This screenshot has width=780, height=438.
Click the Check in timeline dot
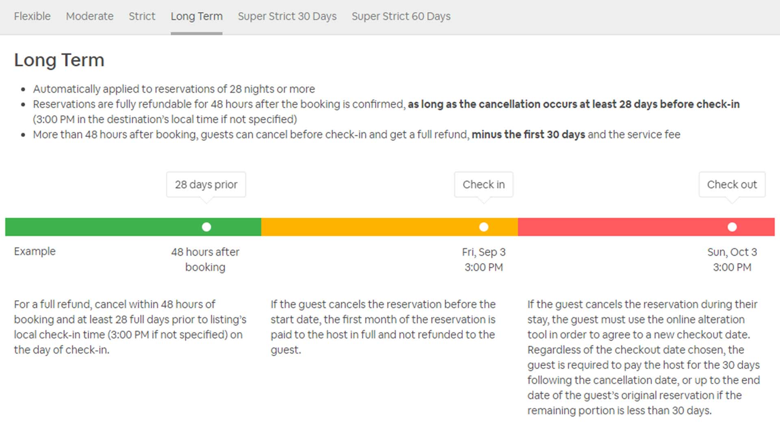pos(483,227)
